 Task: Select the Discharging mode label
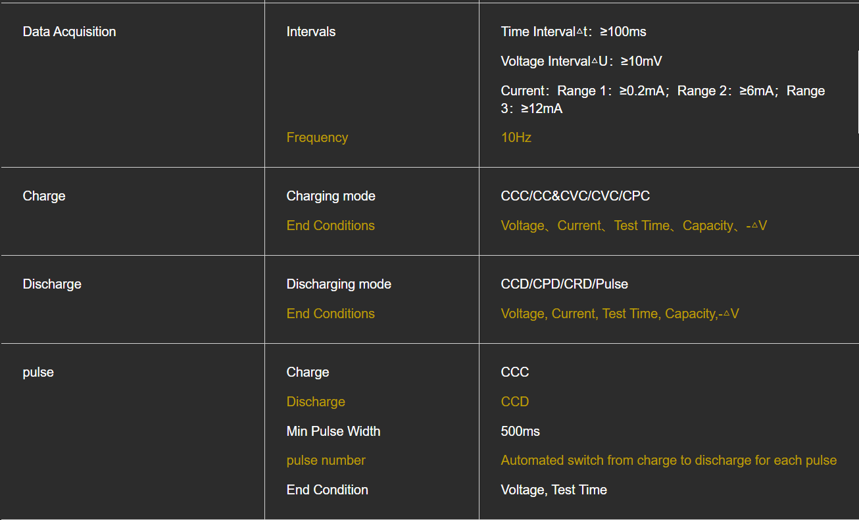coord(339,284)
